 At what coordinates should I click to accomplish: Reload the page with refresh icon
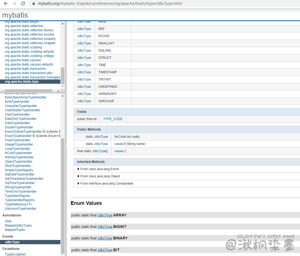coord(23,3)
